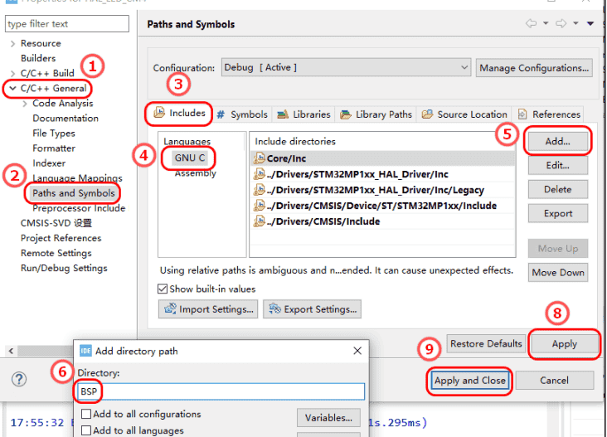Enable Add to all configurations checkbox
This screenshot has height=437, width=607.
[85, 414]
